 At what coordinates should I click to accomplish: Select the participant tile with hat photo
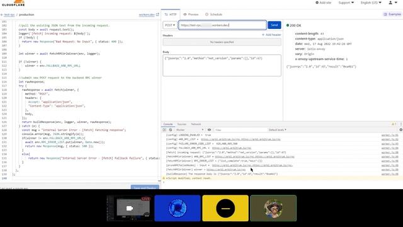click(x=273, y=208)
